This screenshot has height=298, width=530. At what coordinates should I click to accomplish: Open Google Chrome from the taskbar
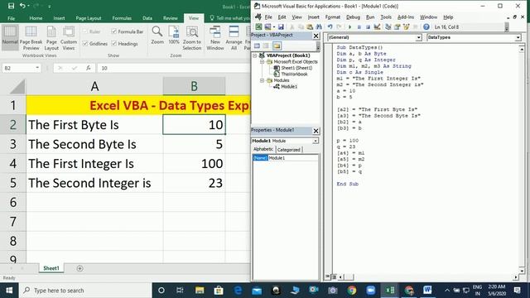coord(352,291)
